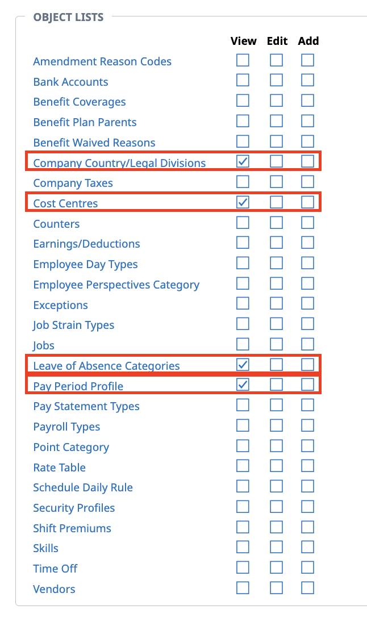367x618 pixels.
Task: Tick Add checkbox for Vendors
Action: 307,587
